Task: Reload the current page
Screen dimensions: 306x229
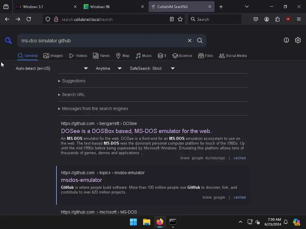Action: (x=29, y=19)
